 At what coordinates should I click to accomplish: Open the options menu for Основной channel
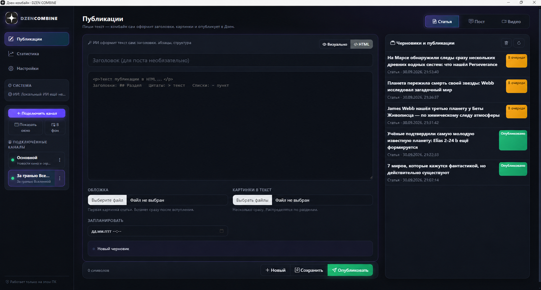click(60, 160)
